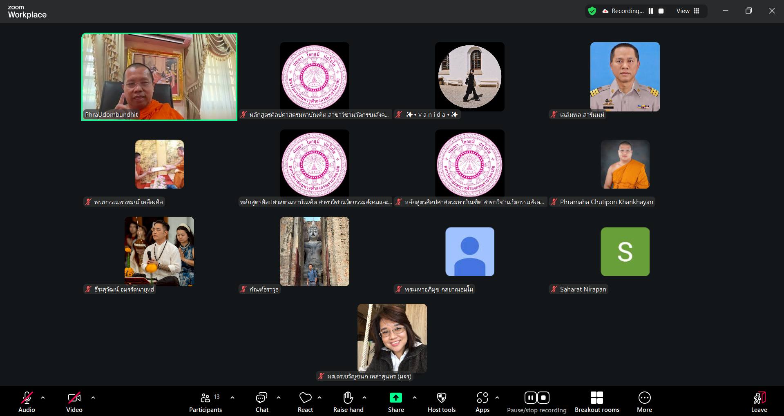Raise hand in the meeting
The height and width of the screenshot is (416, 784).
(x=348, y=398)
